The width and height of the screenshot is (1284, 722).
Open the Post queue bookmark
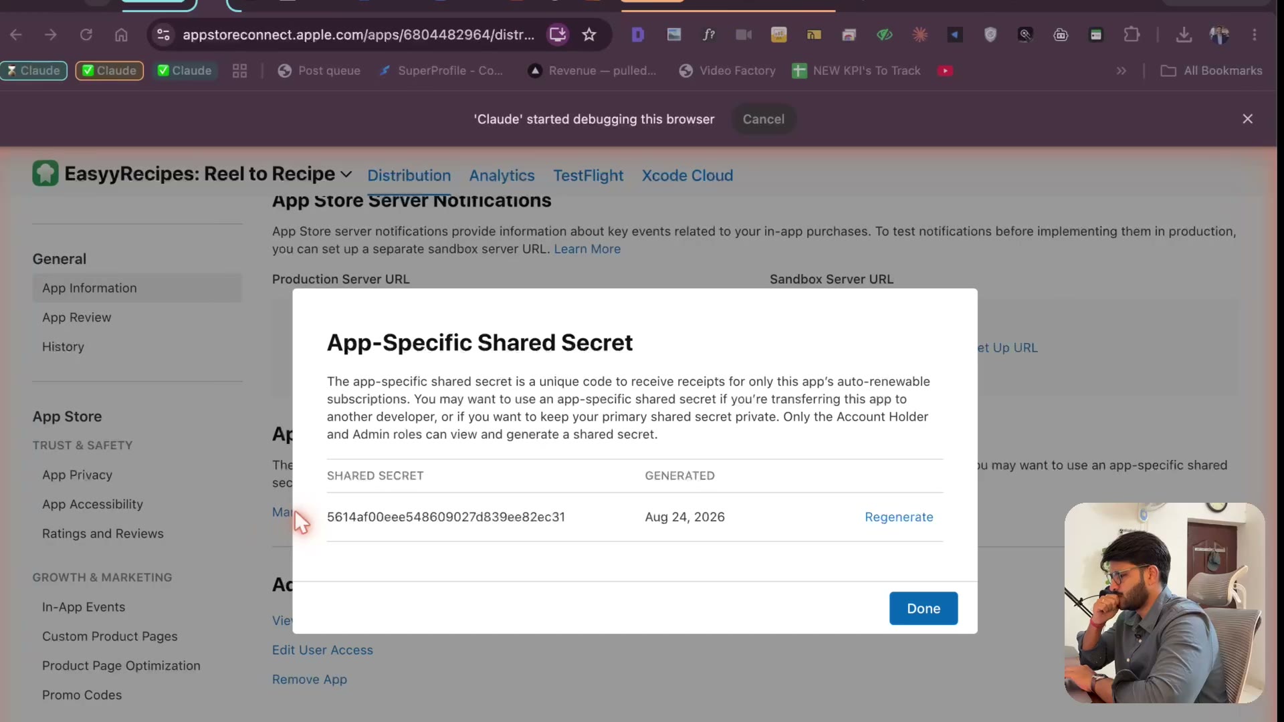319,71
